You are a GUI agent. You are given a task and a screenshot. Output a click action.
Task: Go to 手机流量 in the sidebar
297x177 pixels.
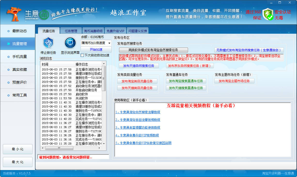[18, 57]
